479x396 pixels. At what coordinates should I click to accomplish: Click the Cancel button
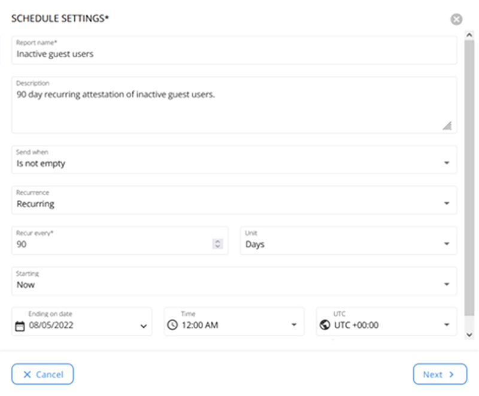43,374
